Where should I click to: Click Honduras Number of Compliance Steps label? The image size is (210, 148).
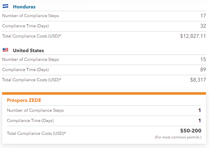(x=31, y=16)
